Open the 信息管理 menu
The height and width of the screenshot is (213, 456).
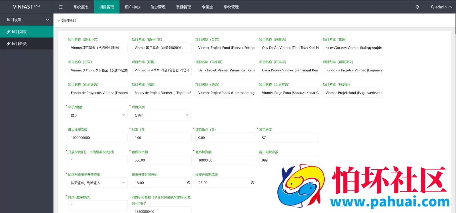pos(158,7)
